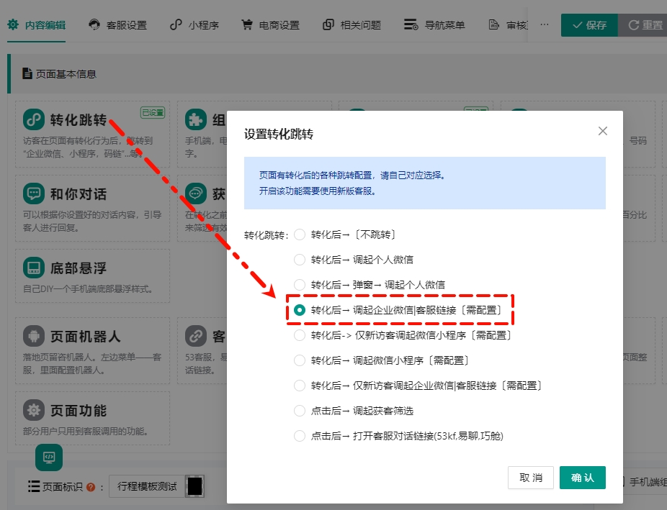Click the 和你对话 chat icon
The image size is (667, 510).
pyautogui.click(x=33, y=194)
